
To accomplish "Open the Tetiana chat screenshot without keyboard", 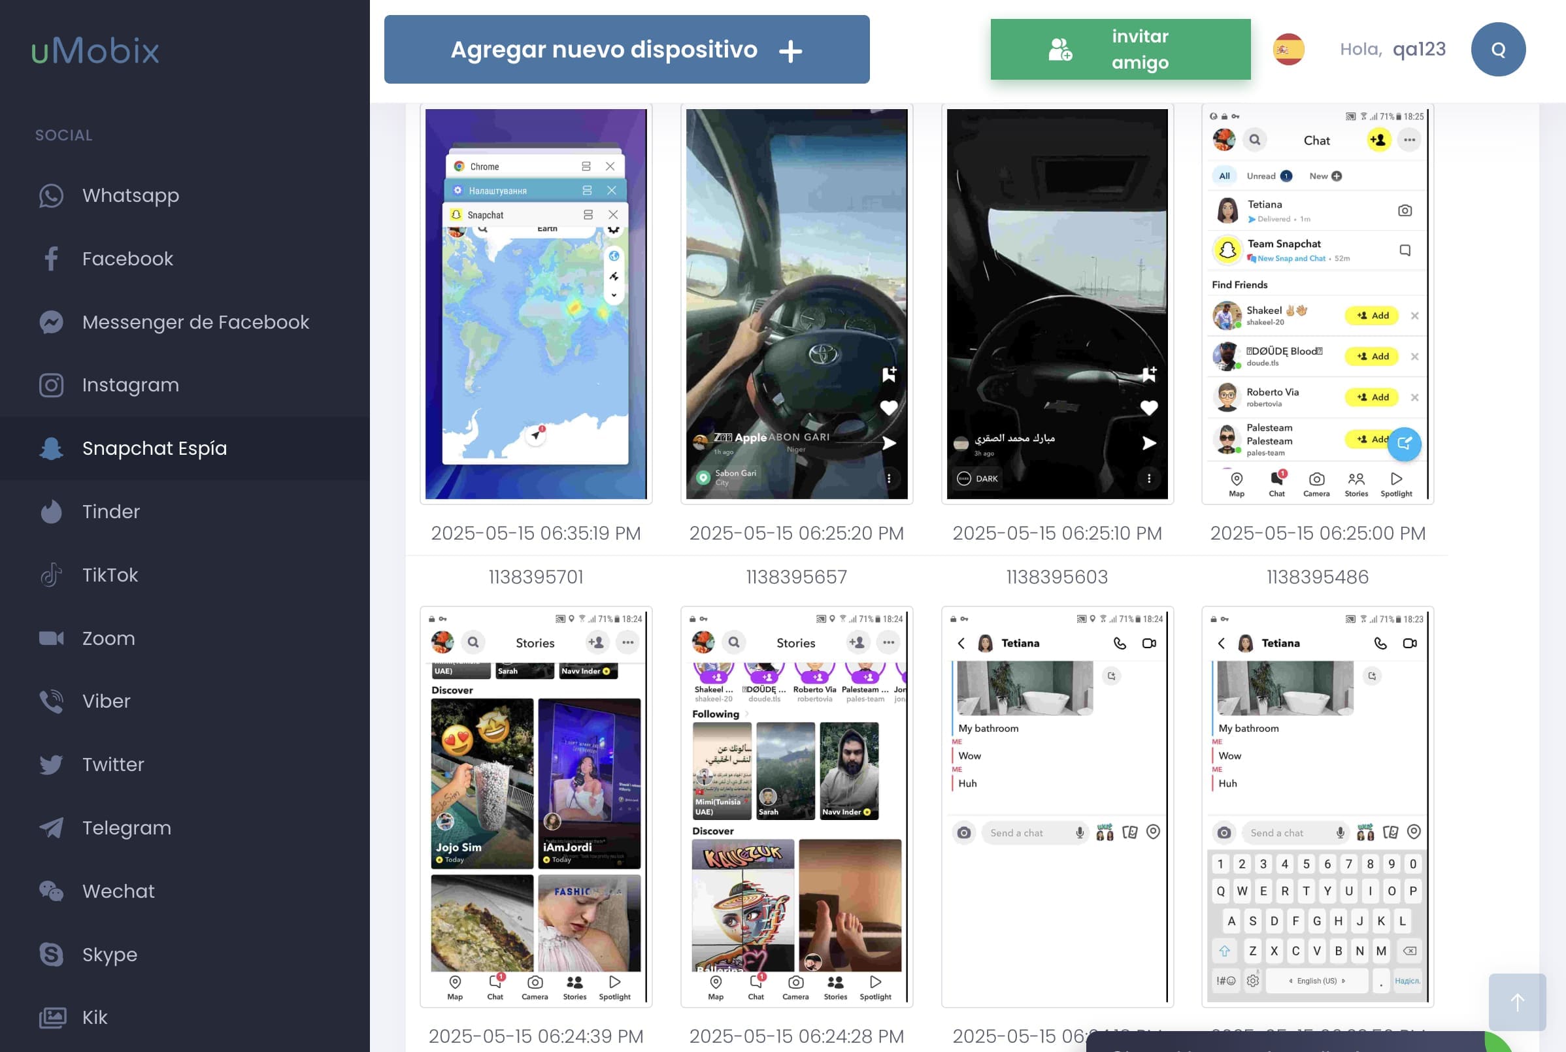I will coord(1058,807).
